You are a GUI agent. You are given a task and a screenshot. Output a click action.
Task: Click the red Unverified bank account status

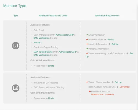click(124, 87)
